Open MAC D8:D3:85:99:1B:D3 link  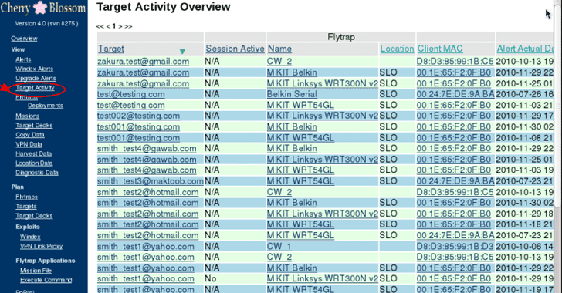(455, 247)
